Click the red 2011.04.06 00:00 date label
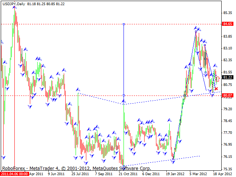This screenshot has width=236, height=177. [15, 174]
